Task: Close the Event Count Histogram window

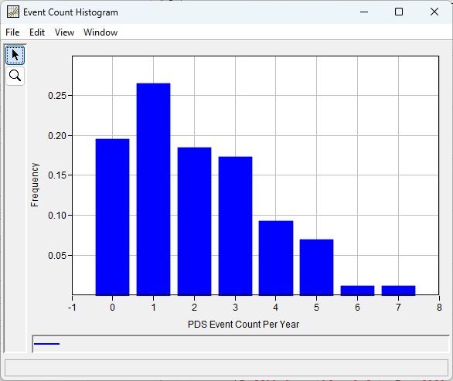Action: (434, 12)
